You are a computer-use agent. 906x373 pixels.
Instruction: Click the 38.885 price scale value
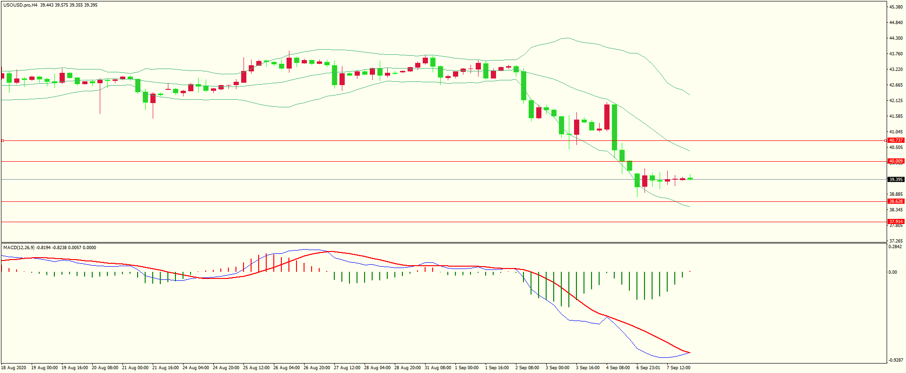click(896, 194)
